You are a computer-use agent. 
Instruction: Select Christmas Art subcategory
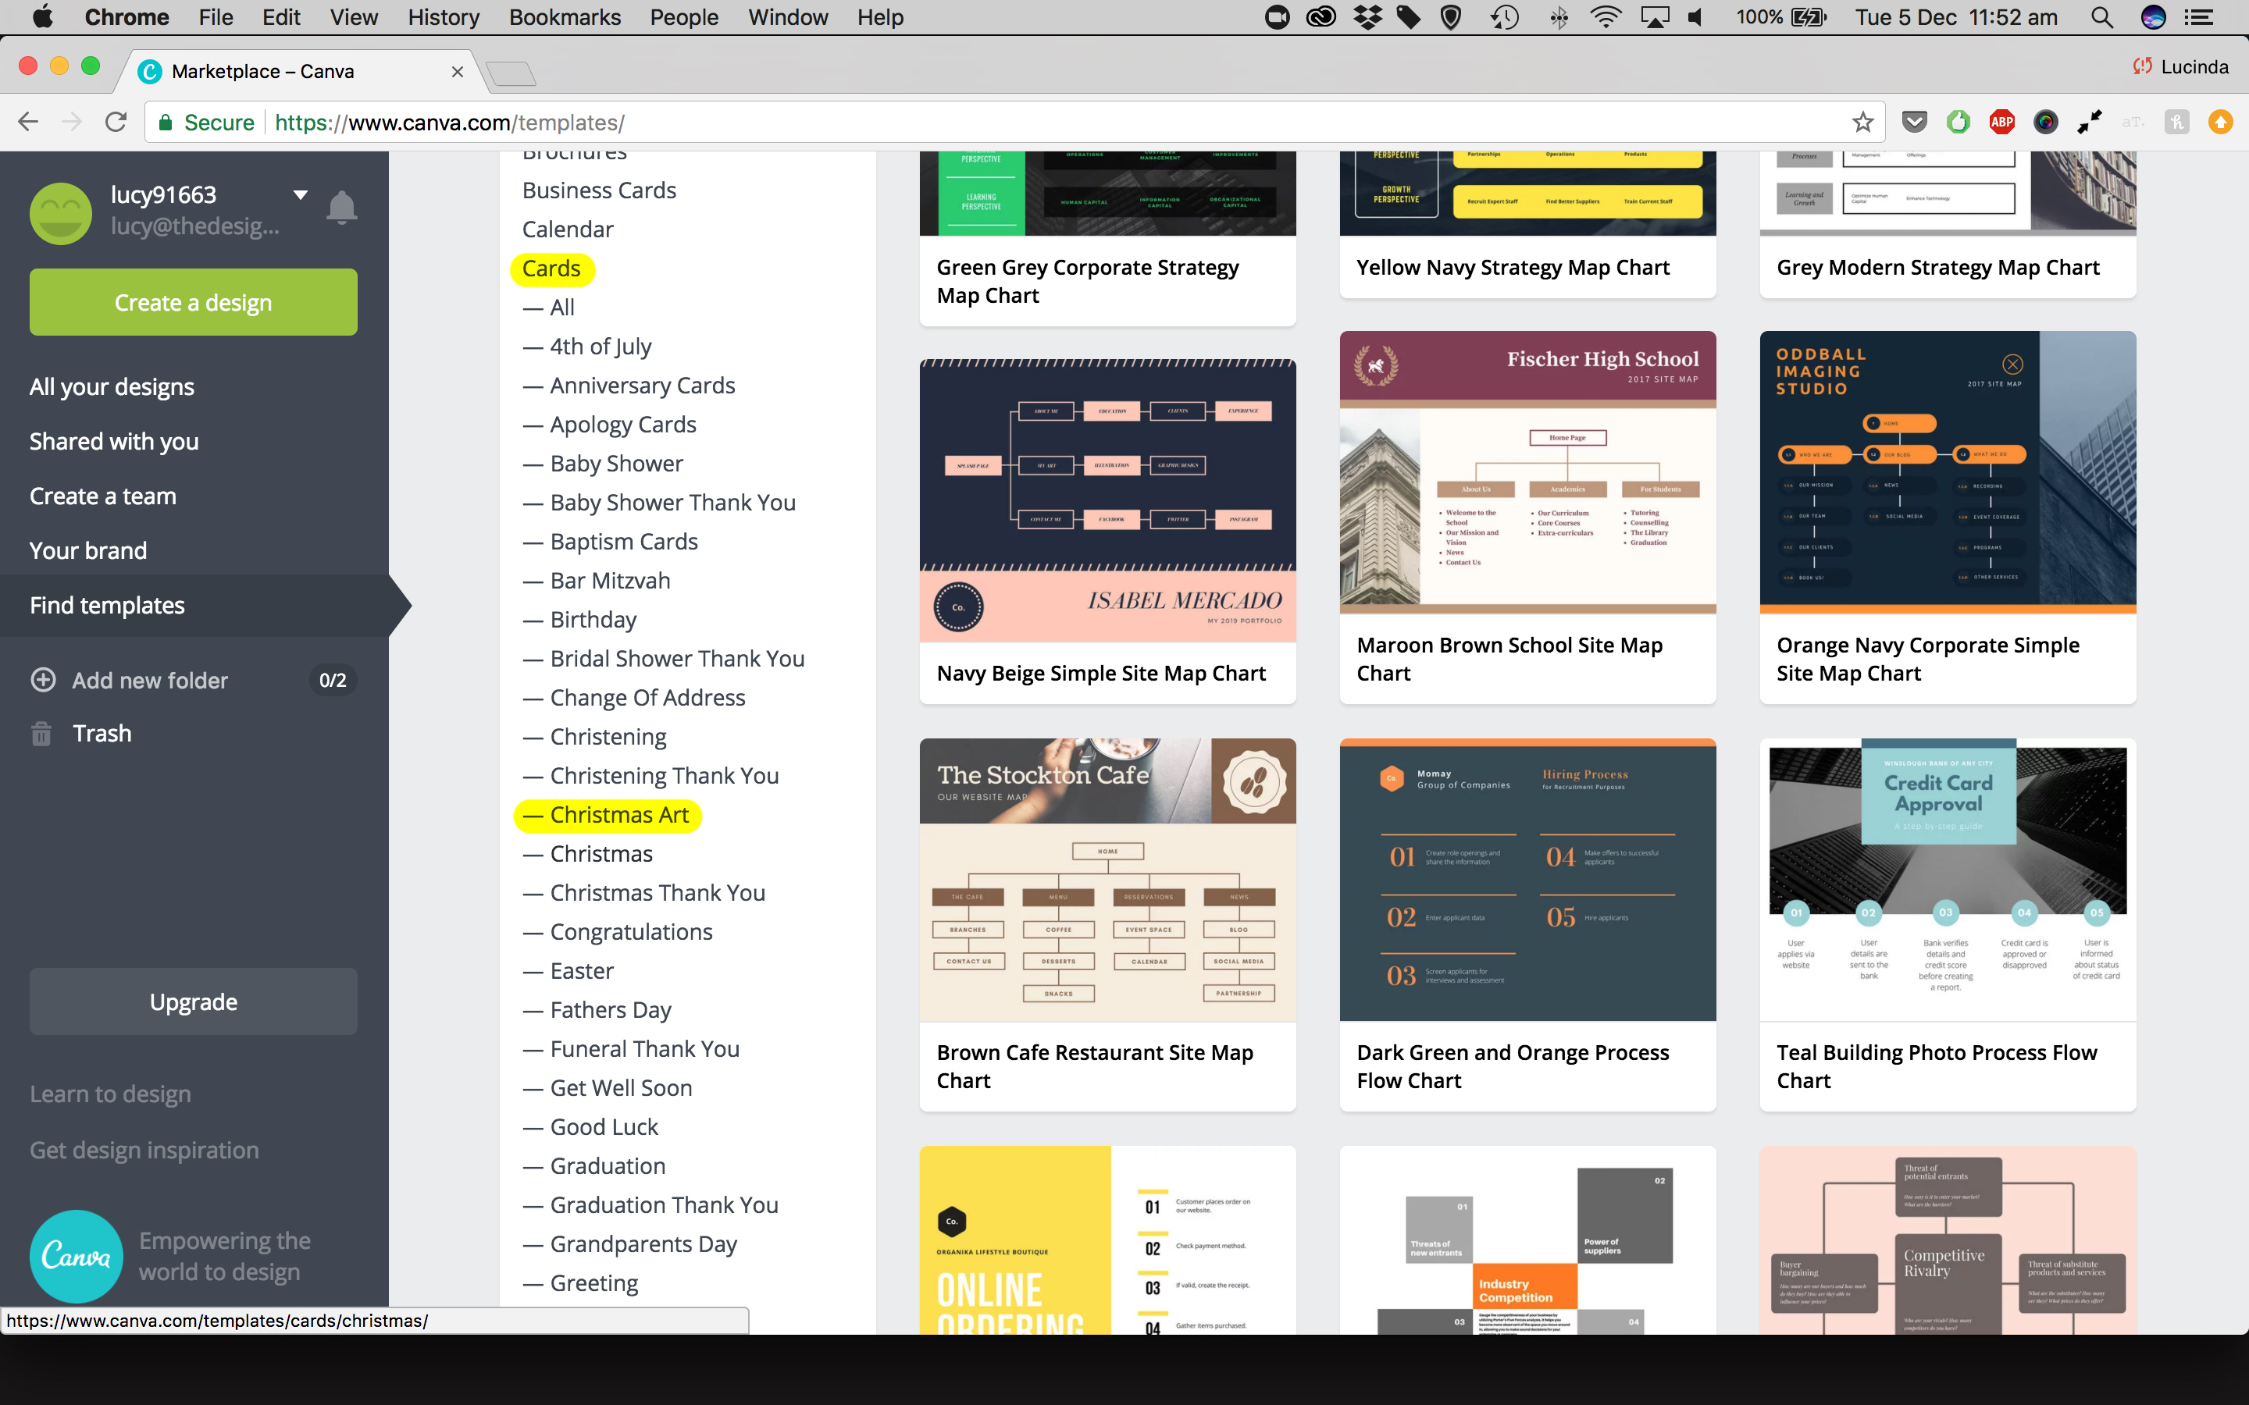607,815
